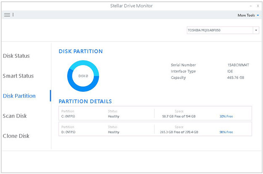Viewport: 263px width, 174px height.
Task: Click the Healthy status in C: row
Action: [x=114, y=116]
